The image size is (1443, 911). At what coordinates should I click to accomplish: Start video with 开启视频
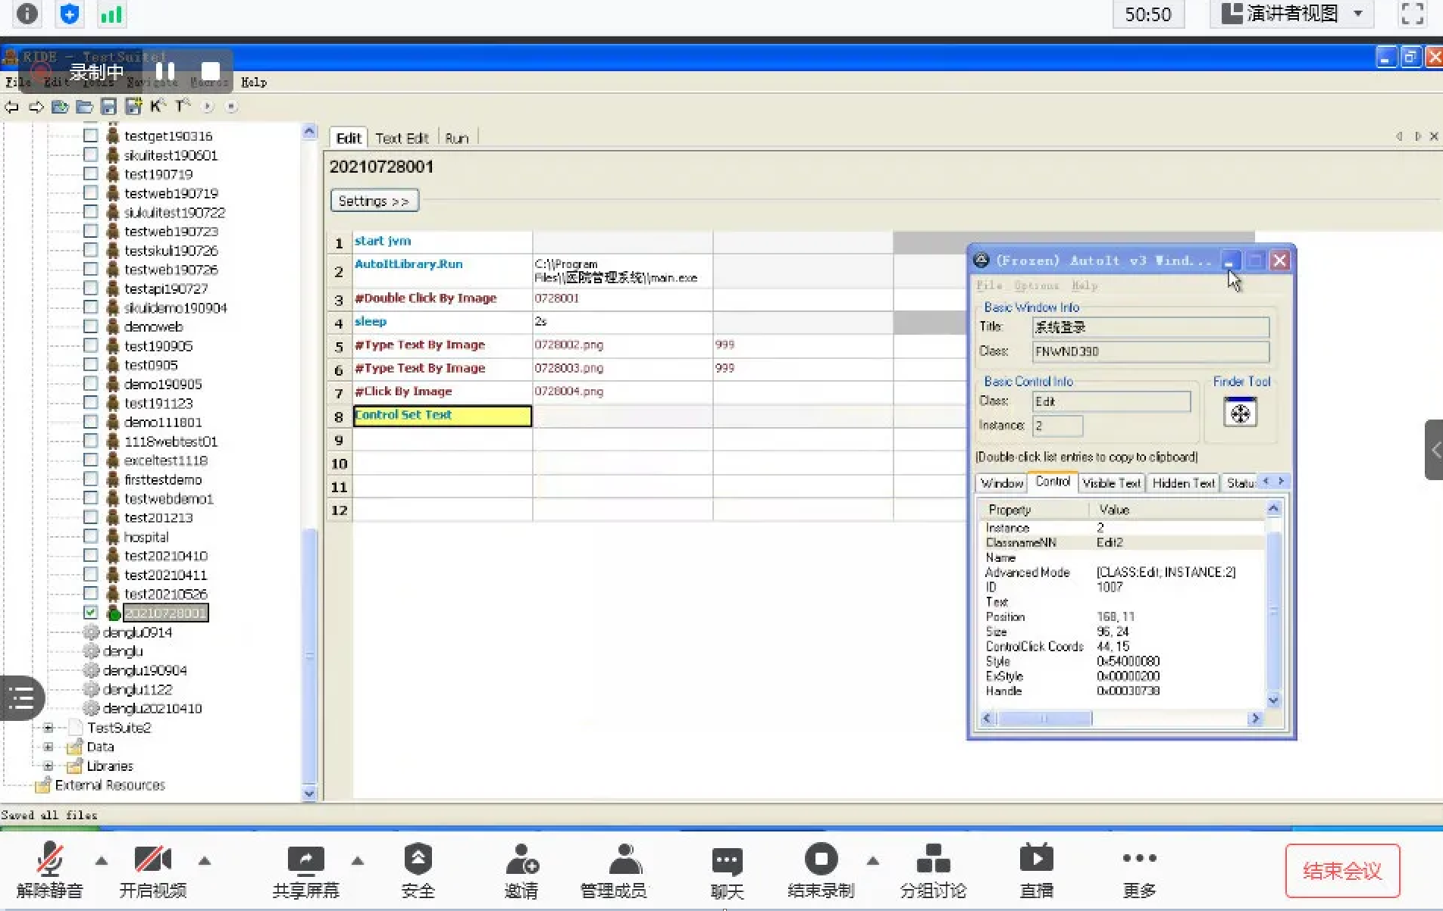click(x=152, y=871)
